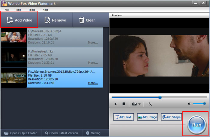Select F:\Movies\red.mkv file path text
This screenshot has height=137, width=210.
point(41,51)
